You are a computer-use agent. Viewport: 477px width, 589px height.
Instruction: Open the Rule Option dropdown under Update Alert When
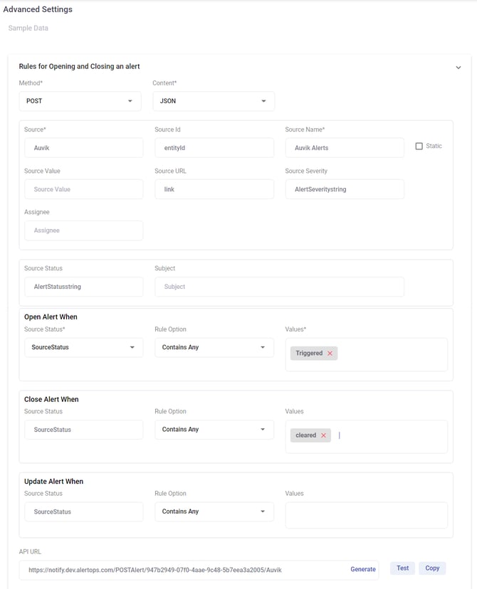coord(214,511)
